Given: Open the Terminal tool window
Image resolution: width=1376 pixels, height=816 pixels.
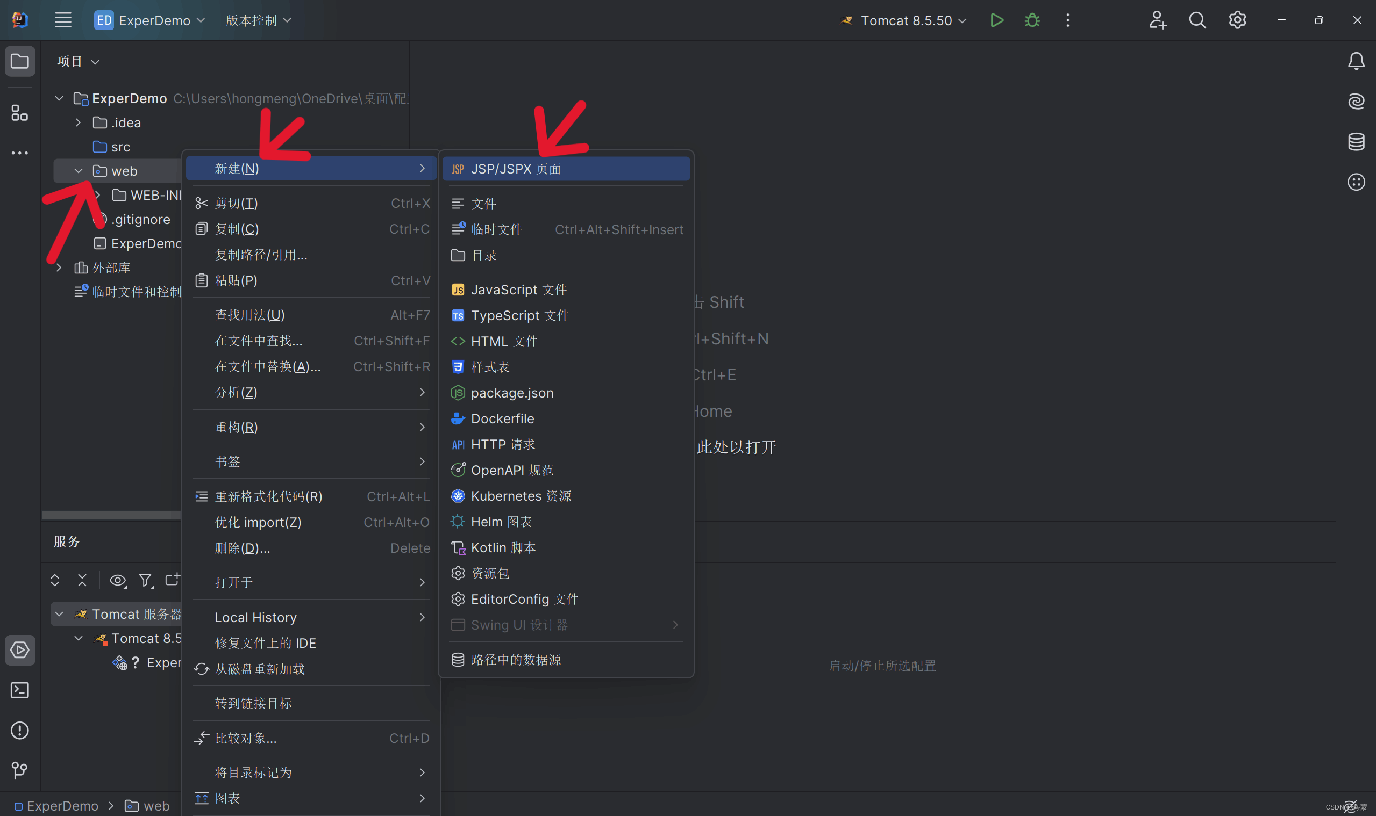Looking at the screenshot, I should (20, 690).
